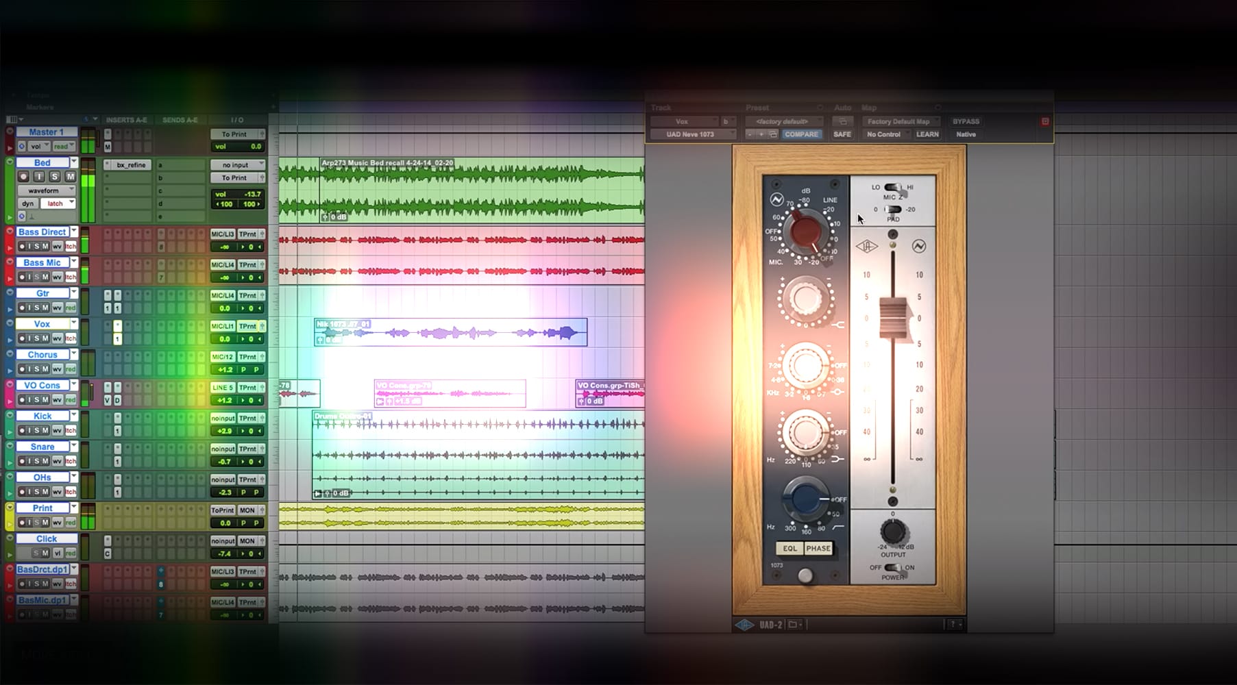Image resolution: width=1237 pixels, height=685 pixels.
Task: Click the plugin fader handle
Action: tap(893, 318)
